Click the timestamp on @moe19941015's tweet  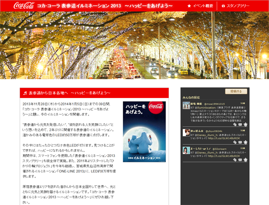[x=243, y=103]
